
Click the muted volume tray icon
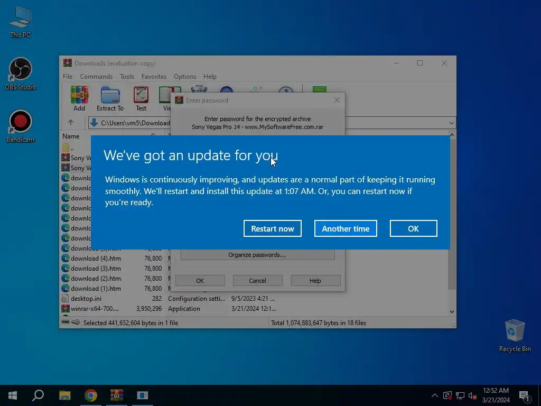pyautogui.click(x=472, y=395)
